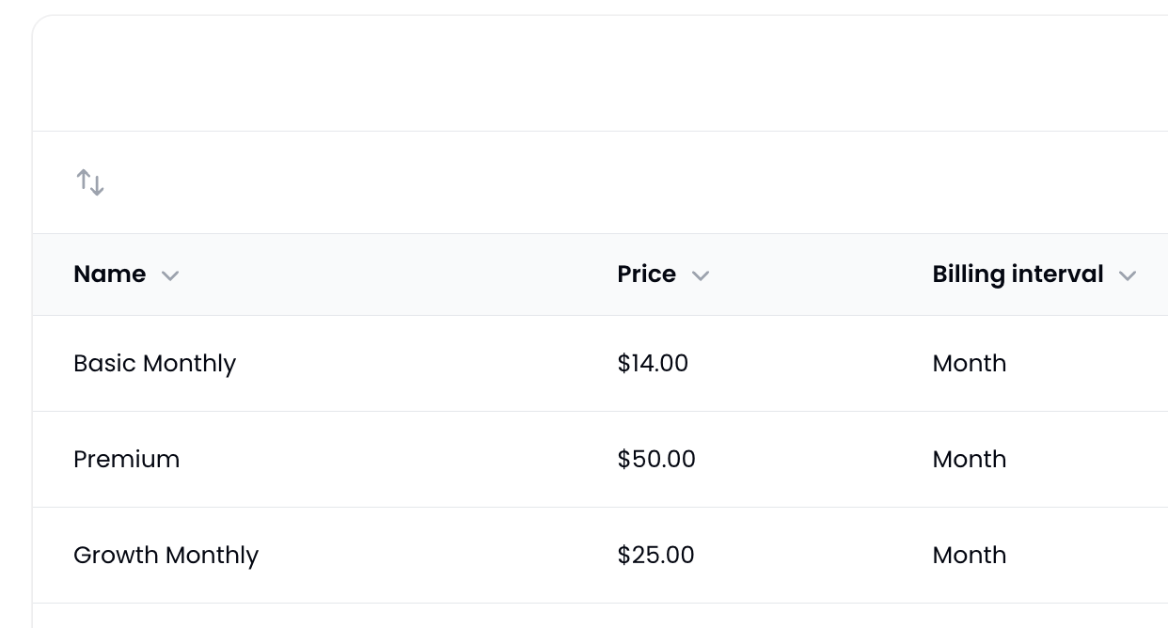This screenshot has width=1168, height=628.
Task: Open the Growth Monthly plan
Action: pyautogui.click(x=166, y=556)
